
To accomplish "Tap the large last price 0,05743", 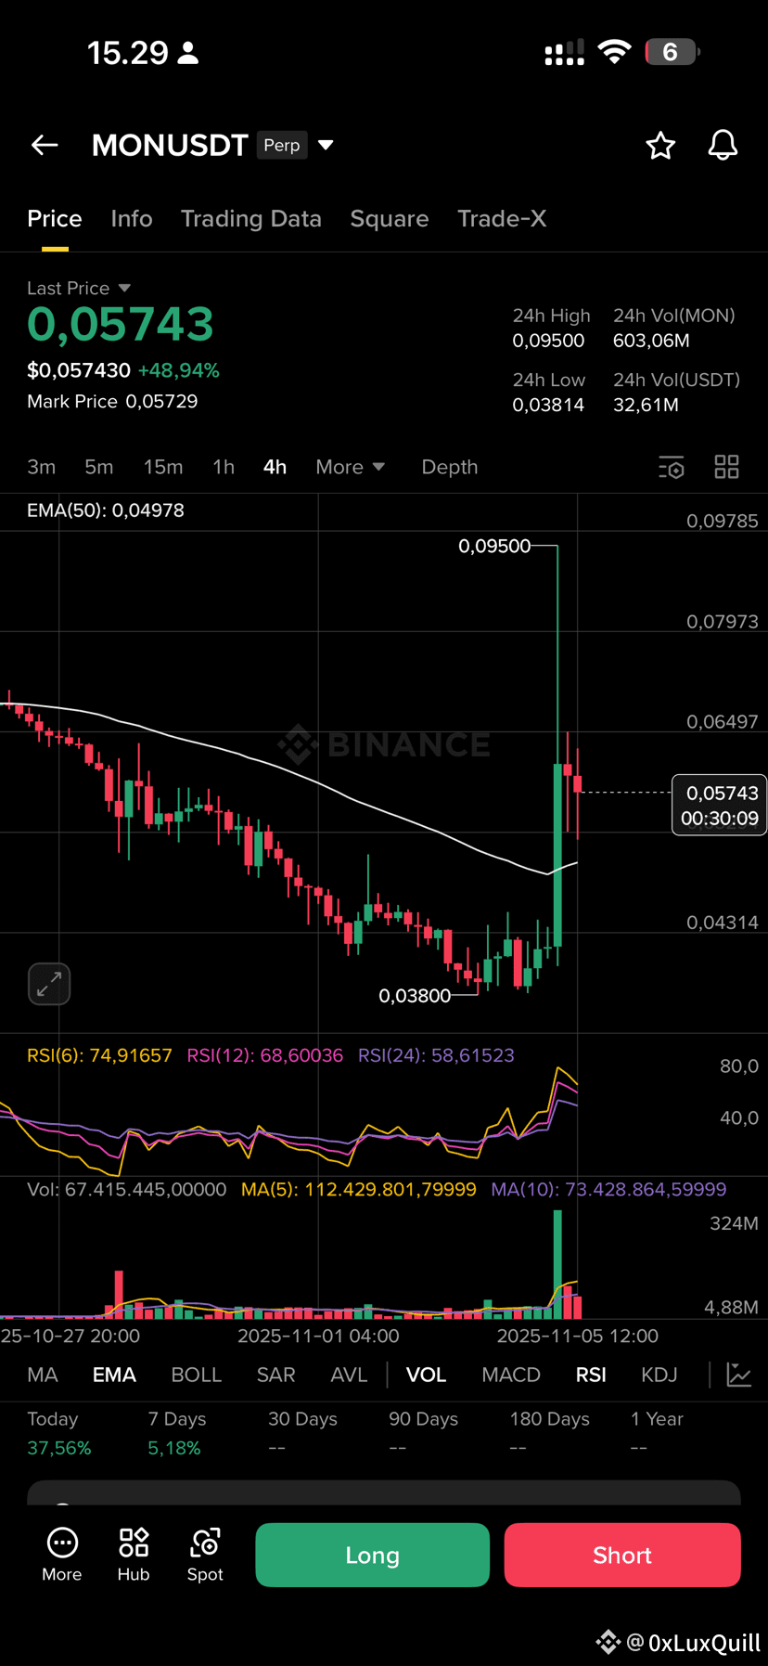I will (121, 324).
